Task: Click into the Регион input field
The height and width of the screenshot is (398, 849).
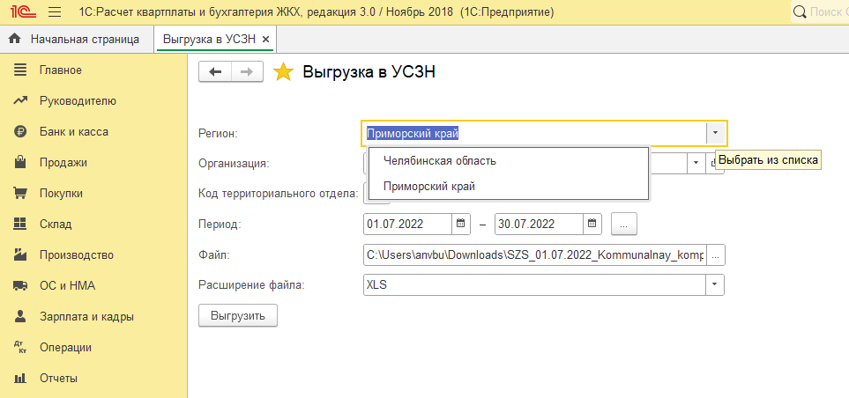Action: point(535,133)
